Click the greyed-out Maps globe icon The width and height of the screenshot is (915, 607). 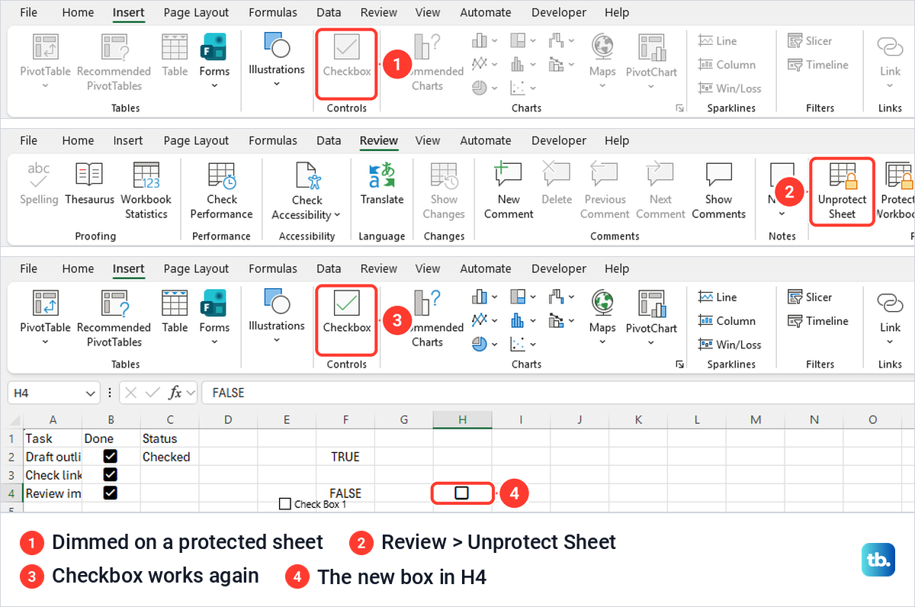pyautogui.click(x=602, y=47)
